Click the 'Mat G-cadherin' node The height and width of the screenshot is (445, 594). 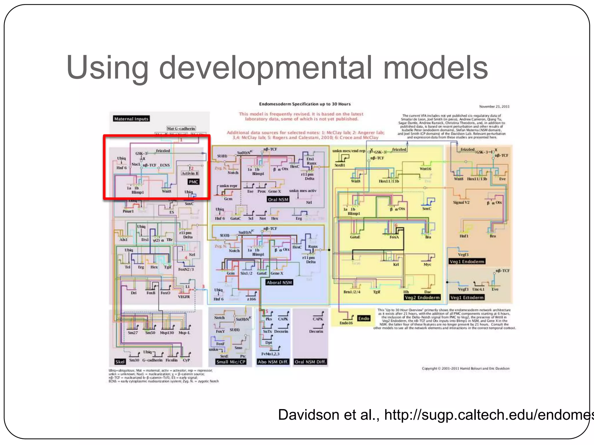[181, 128]
